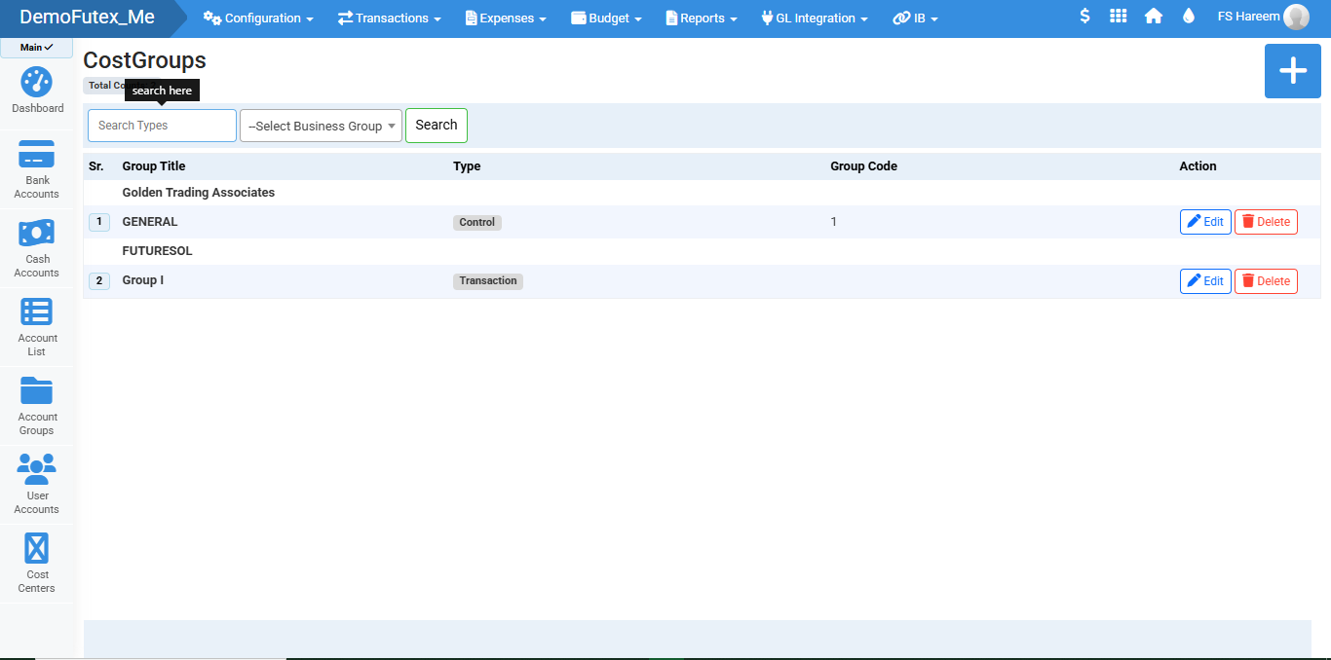Open Account Groups folder icon
This screenshot has width=1331, height=660.
(37, 392)
